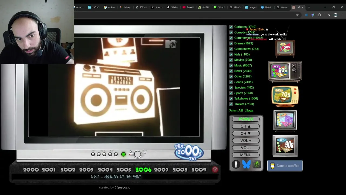Jump to year 2005
This screenshot has height=195, width=346.
pos(124,170)
